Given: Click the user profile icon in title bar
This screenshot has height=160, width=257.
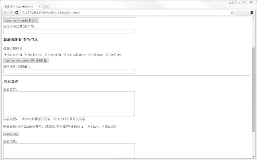Looking at the screenshot, I should pyautogui.click(x=231, y=2).
